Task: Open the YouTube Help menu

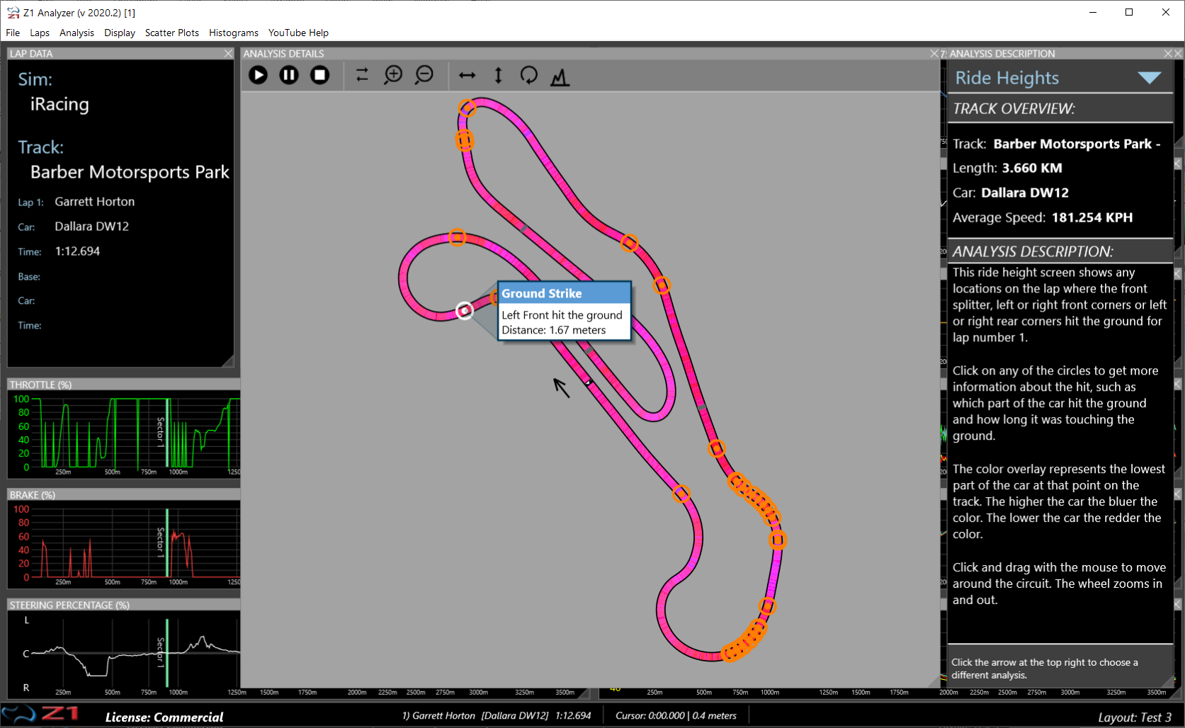Action: (298, 33)
